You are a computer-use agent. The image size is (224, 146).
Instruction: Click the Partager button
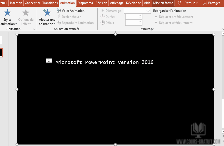(x=212, y=3)
